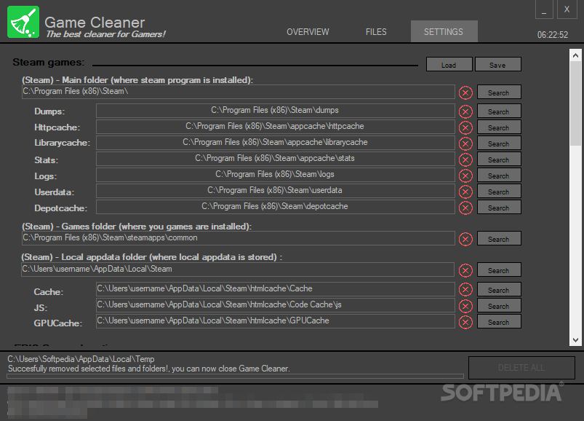The image size is (584, 421).
Task: Click the settings scrollbar up arrow
Action: pyautogui.click(x=575, y=55)
